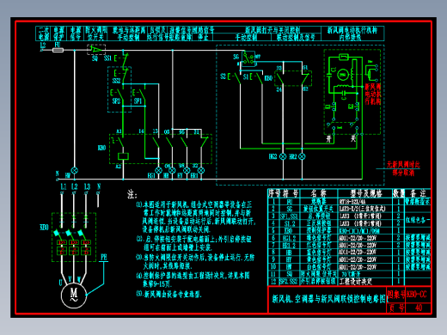Click the 'SS2' label
This screenshot has width=447, height=335.
click(x=116, y=81)
